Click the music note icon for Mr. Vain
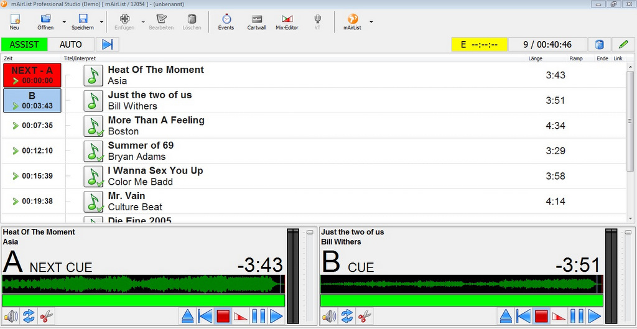The image size is (637, 329). 93,202
